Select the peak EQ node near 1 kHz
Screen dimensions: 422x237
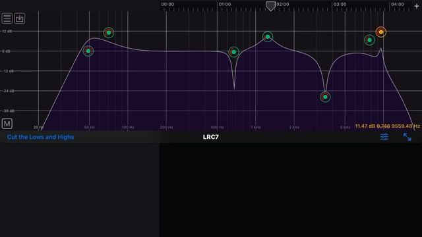pyautogui.click(x=268, y=37)
